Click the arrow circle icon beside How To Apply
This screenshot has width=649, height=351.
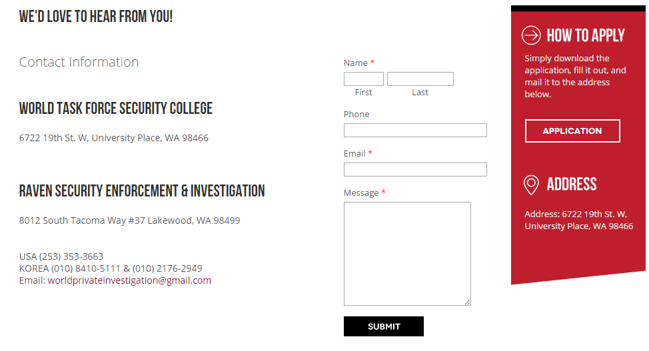click(531, 35)
